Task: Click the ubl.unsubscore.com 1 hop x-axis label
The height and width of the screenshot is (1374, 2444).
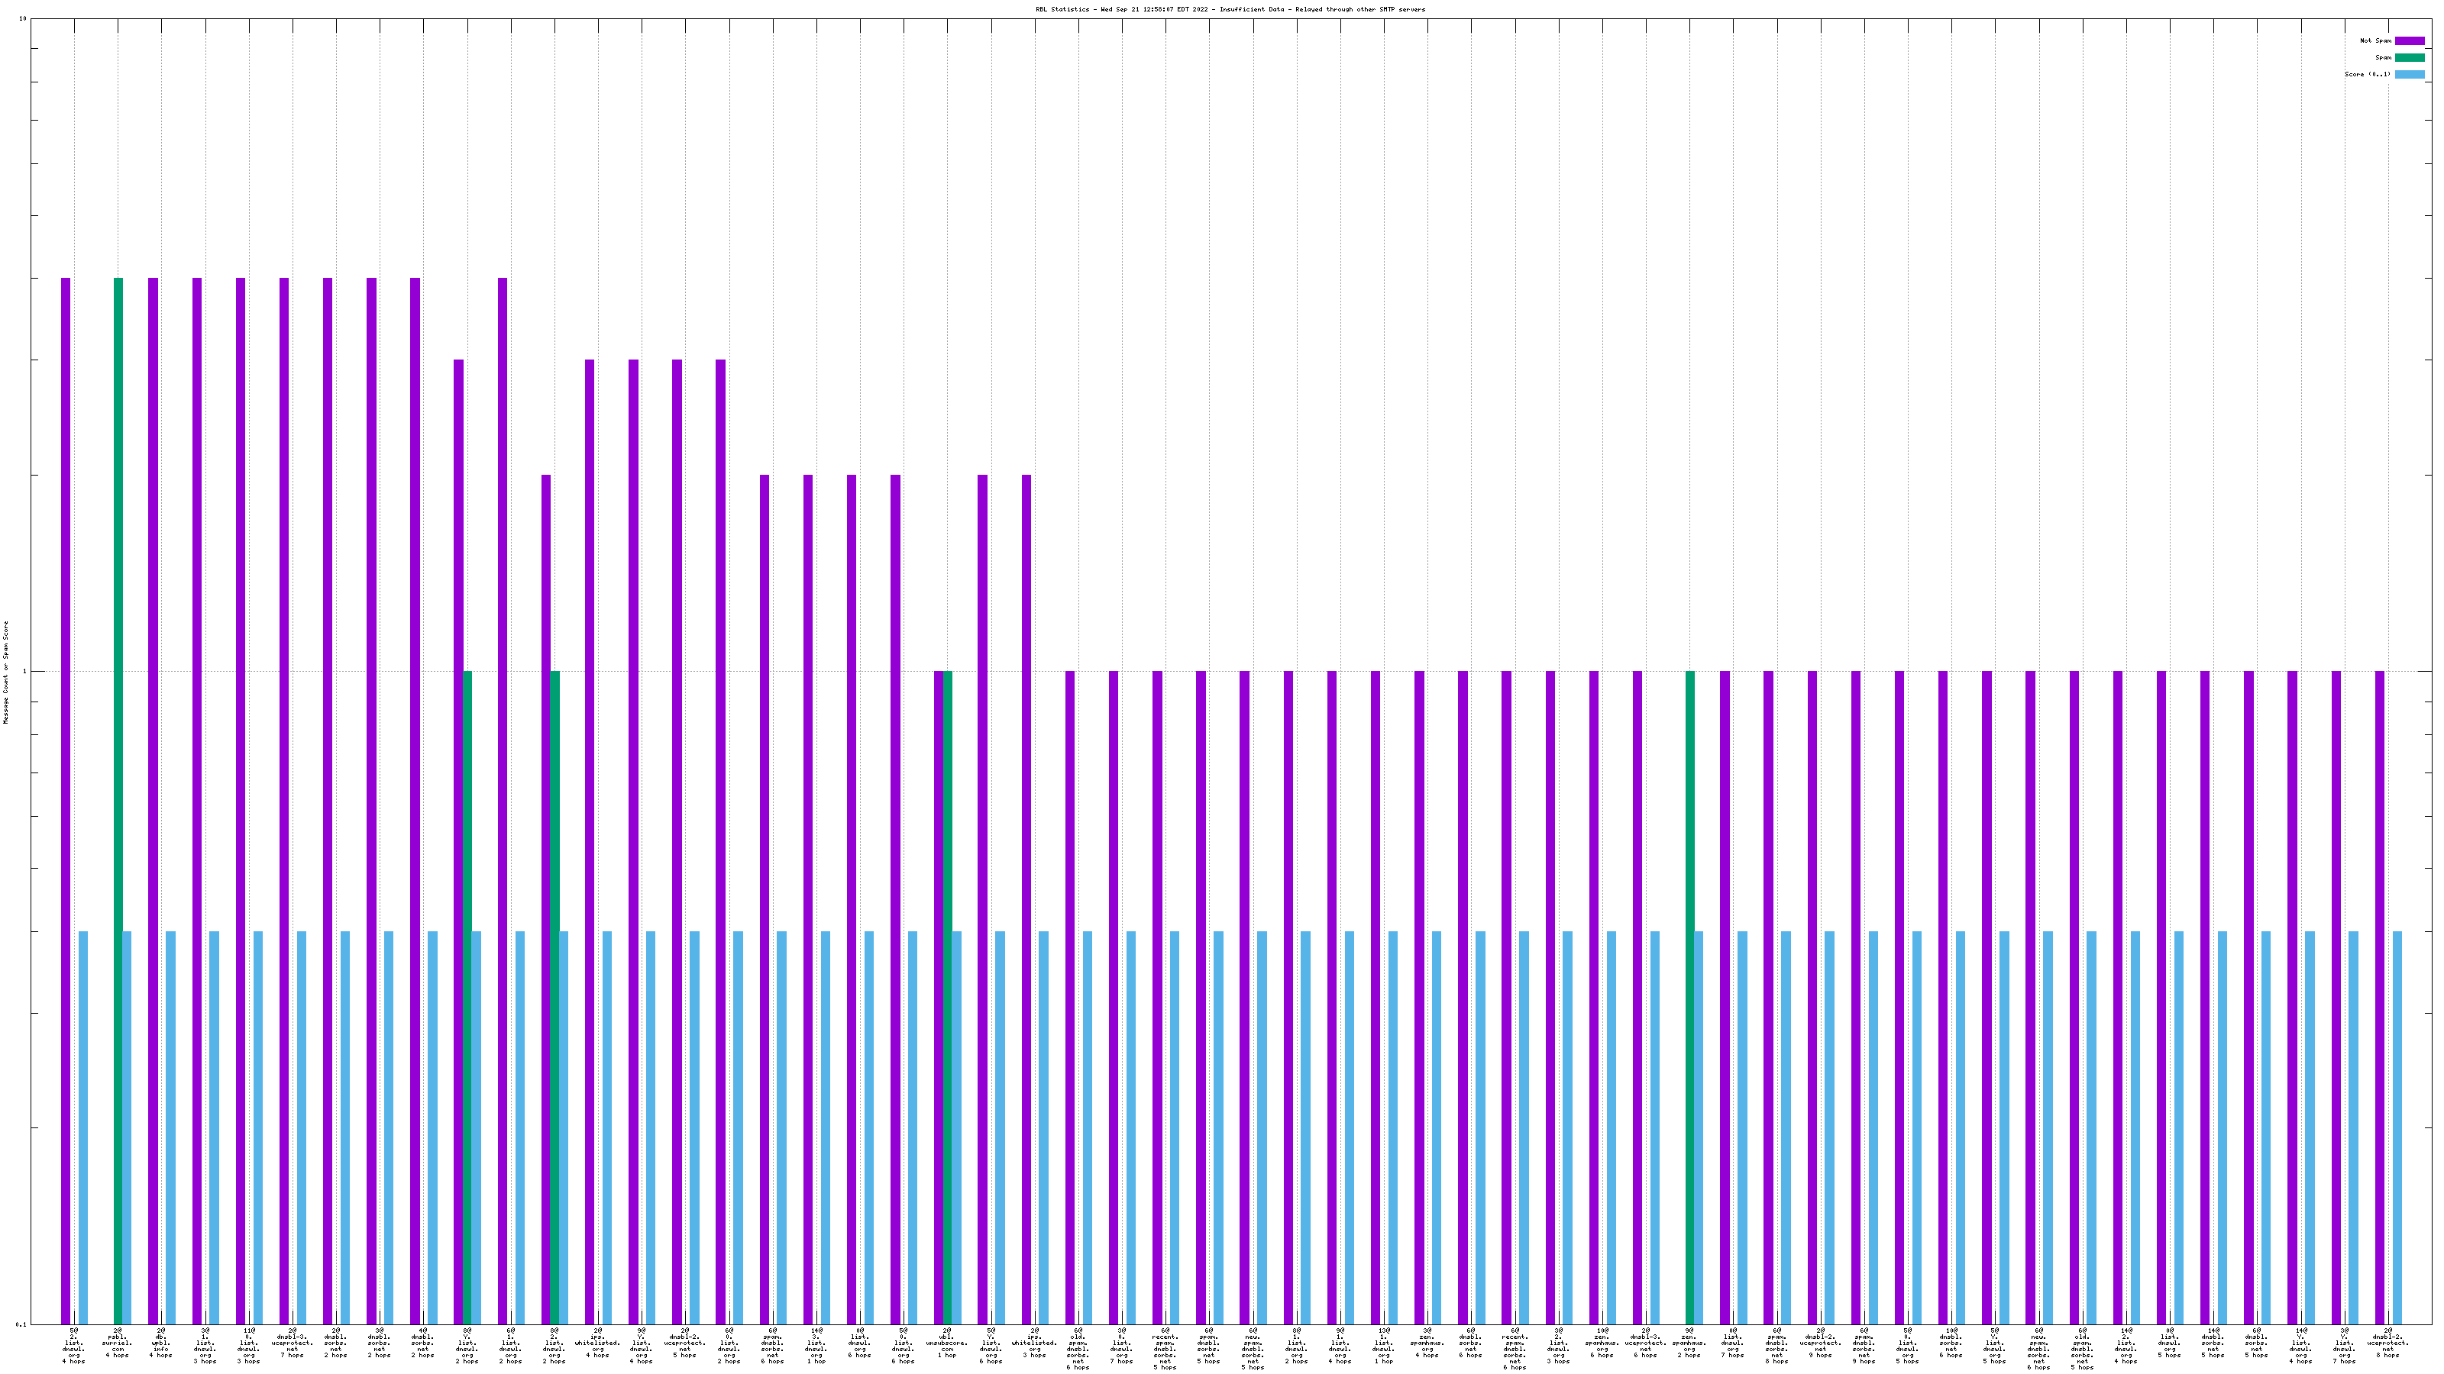Action: 947,1344
